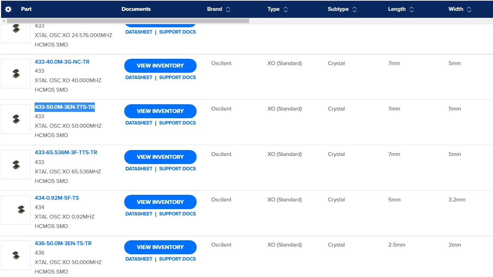Click the Documents column header
This screenshot has width=493, height=277.
136,9
